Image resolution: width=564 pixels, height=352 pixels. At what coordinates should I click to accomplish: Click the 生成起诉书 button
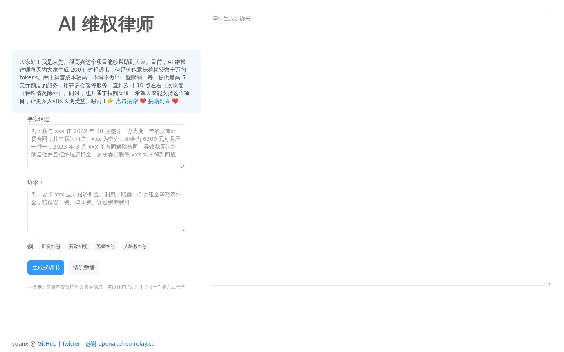(46, 268)
